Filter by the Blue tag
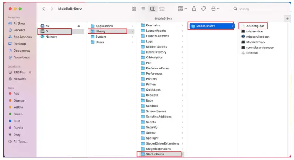The height and width of the screenshot is (160, 294). [x=17, y=121]
